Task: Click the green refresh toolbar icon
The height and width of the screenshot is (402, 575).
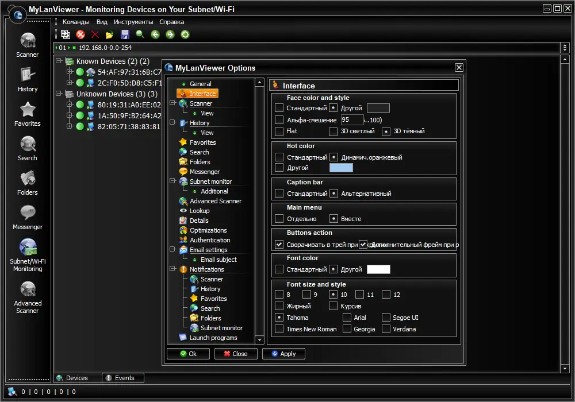Action: 185,34
